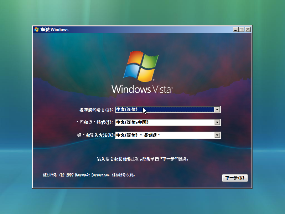285x214 pixels.
Task: Click the "Windows Vista" wordmark text
Action: tap(142, 89)
